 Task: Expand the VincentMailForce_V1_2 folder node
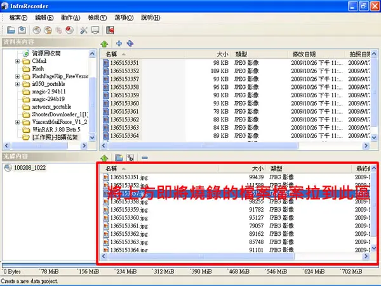(18, 122)
